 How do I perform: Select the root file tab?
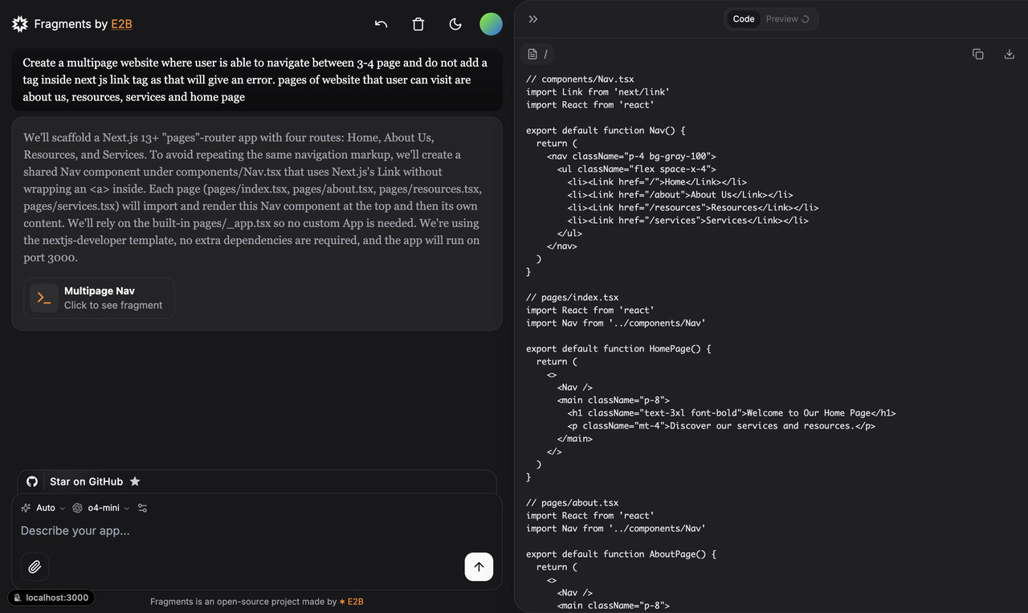coord(538,54)
